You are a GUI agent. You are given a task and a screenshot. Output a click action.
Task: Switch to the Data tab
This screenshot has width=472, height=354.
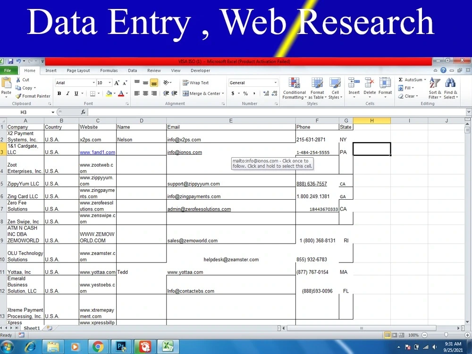(x=133, y=70)
